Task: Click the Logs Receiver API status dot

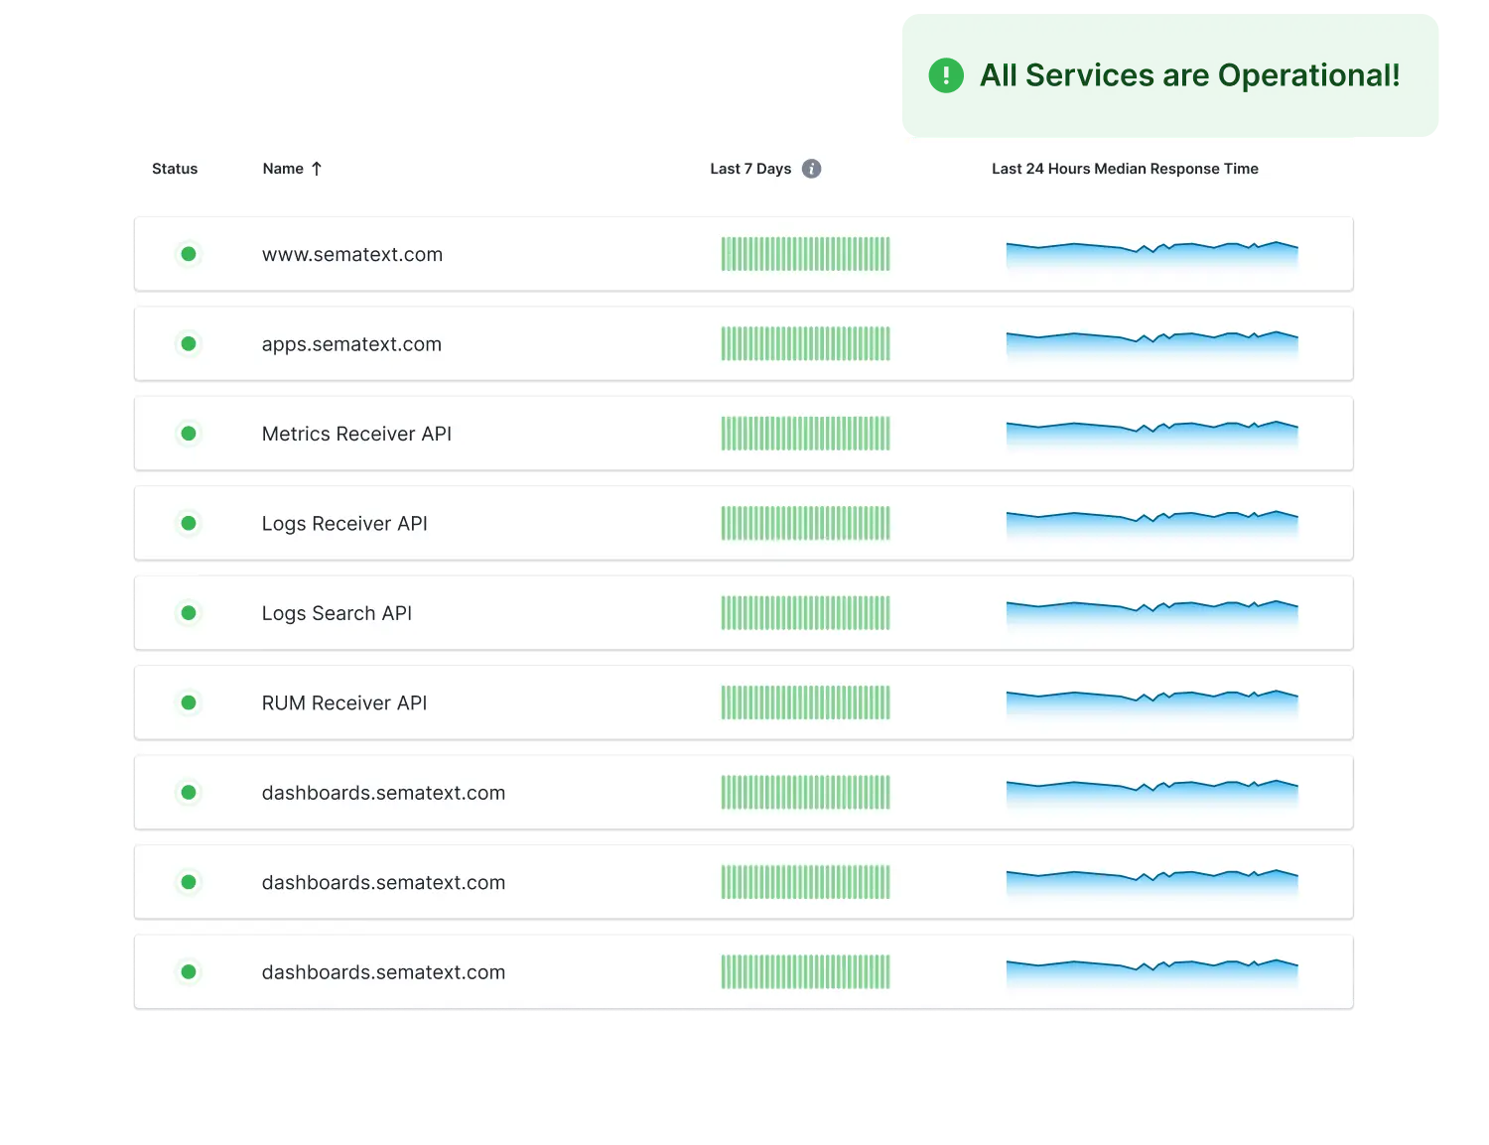Action: [x=189, y=523]
